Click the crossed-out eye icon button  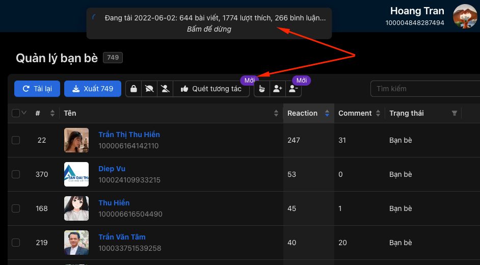[x=149, y=89]
